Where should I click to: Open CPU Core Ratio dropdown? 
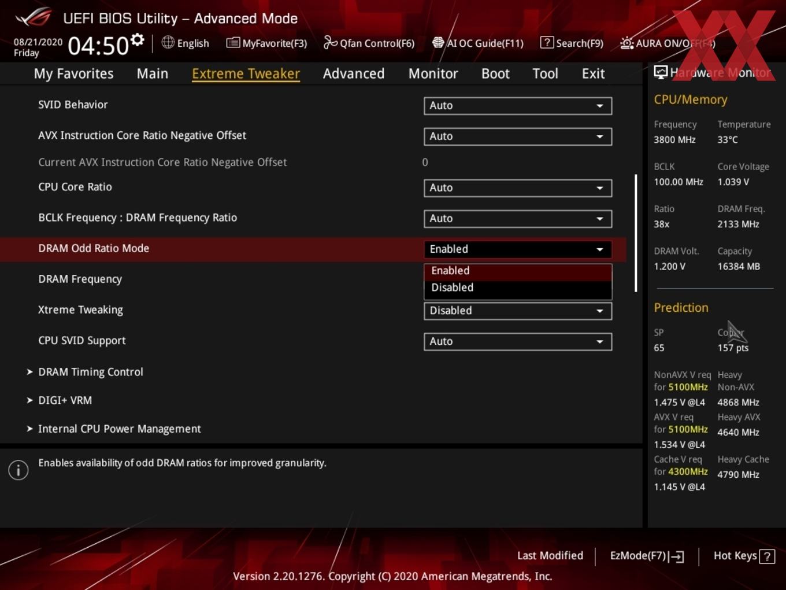tap(518, 188)
